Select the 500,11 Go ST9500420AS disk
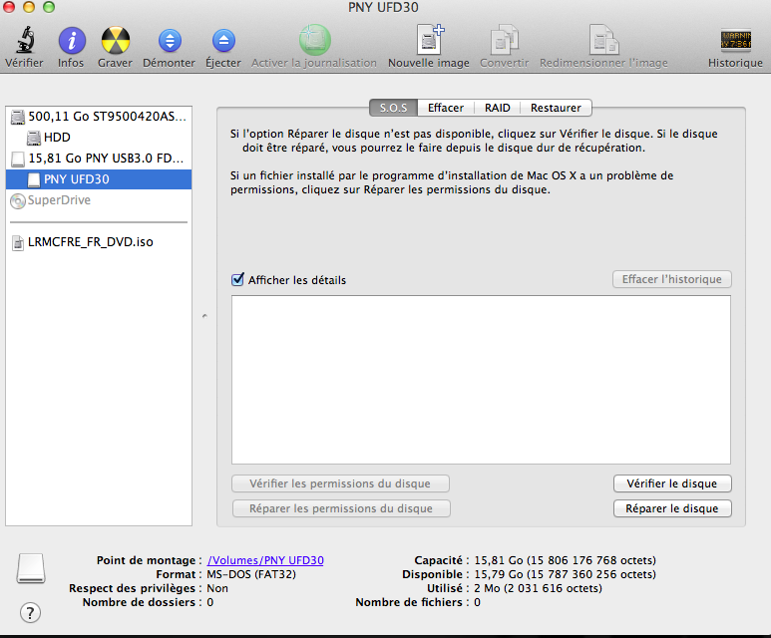The image size is (771, 638). (106, 117)
